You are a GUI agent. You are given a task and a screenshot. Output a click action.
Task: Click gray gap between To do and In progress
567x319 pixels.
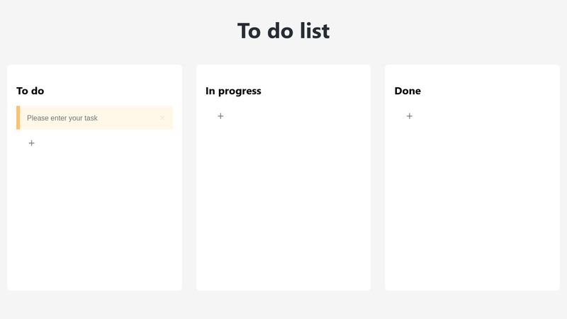189,177
